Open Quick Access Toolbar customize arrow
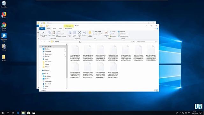204x115 pixels. pyautogui.click(x=49, y=26)
